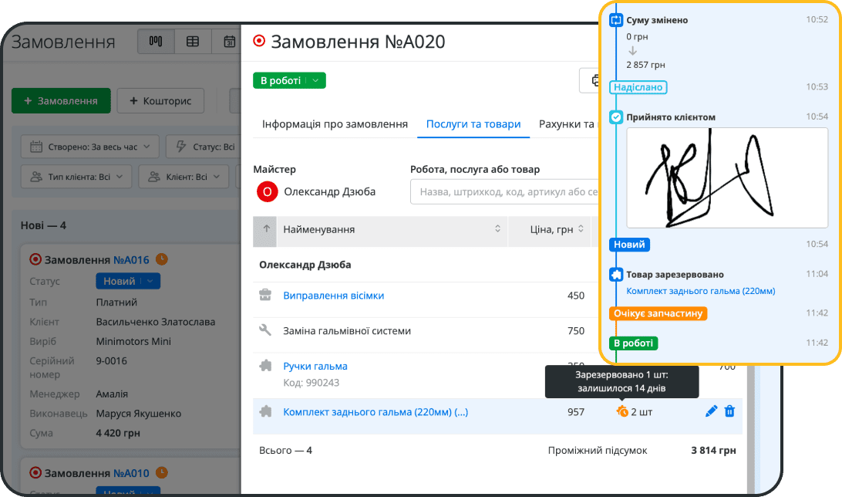This screenshot has height=497, width=842.
Task: Click the Суму змінено timeline icon
Action: [616, 20]
